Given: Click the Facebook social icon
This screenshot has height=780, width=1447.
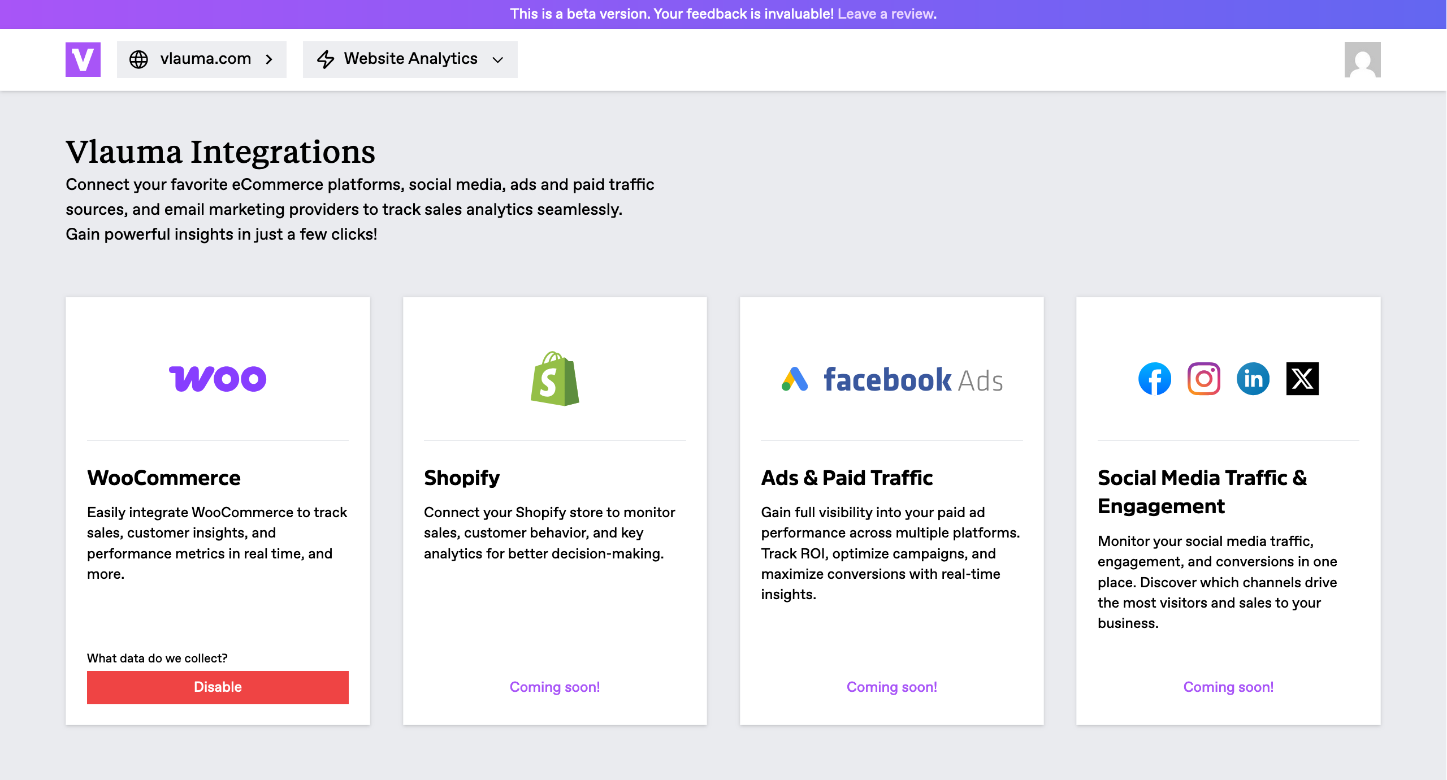Looking at the screenshot, I should coord(1154,379).
